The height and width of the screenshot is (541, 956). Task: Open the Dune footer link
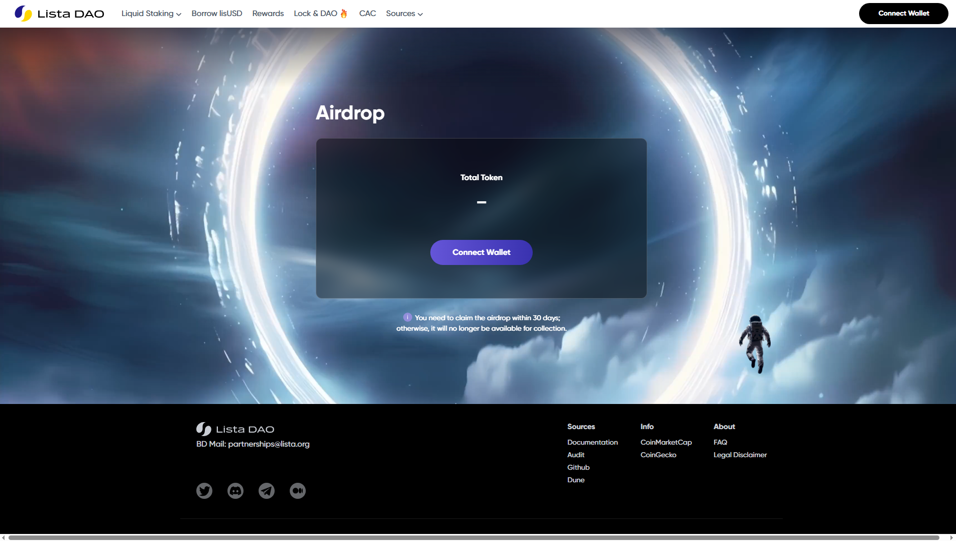pos(576,480)
